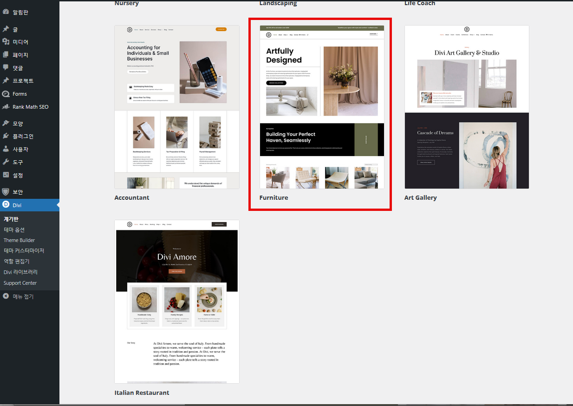Click the 알림판 dashboard icon
Viewport: 573px width, 406px height.
6,12
